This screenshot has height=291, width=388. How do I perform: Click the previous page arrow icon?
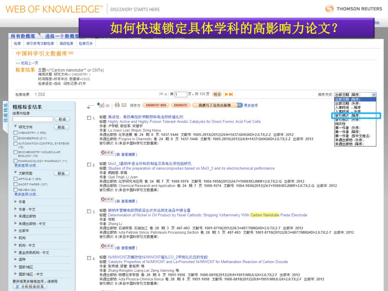(x=165, y=94)
